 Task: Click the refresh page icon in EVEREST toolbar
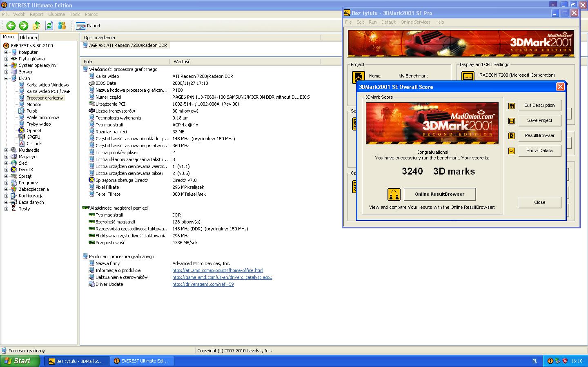coord(49,25)
